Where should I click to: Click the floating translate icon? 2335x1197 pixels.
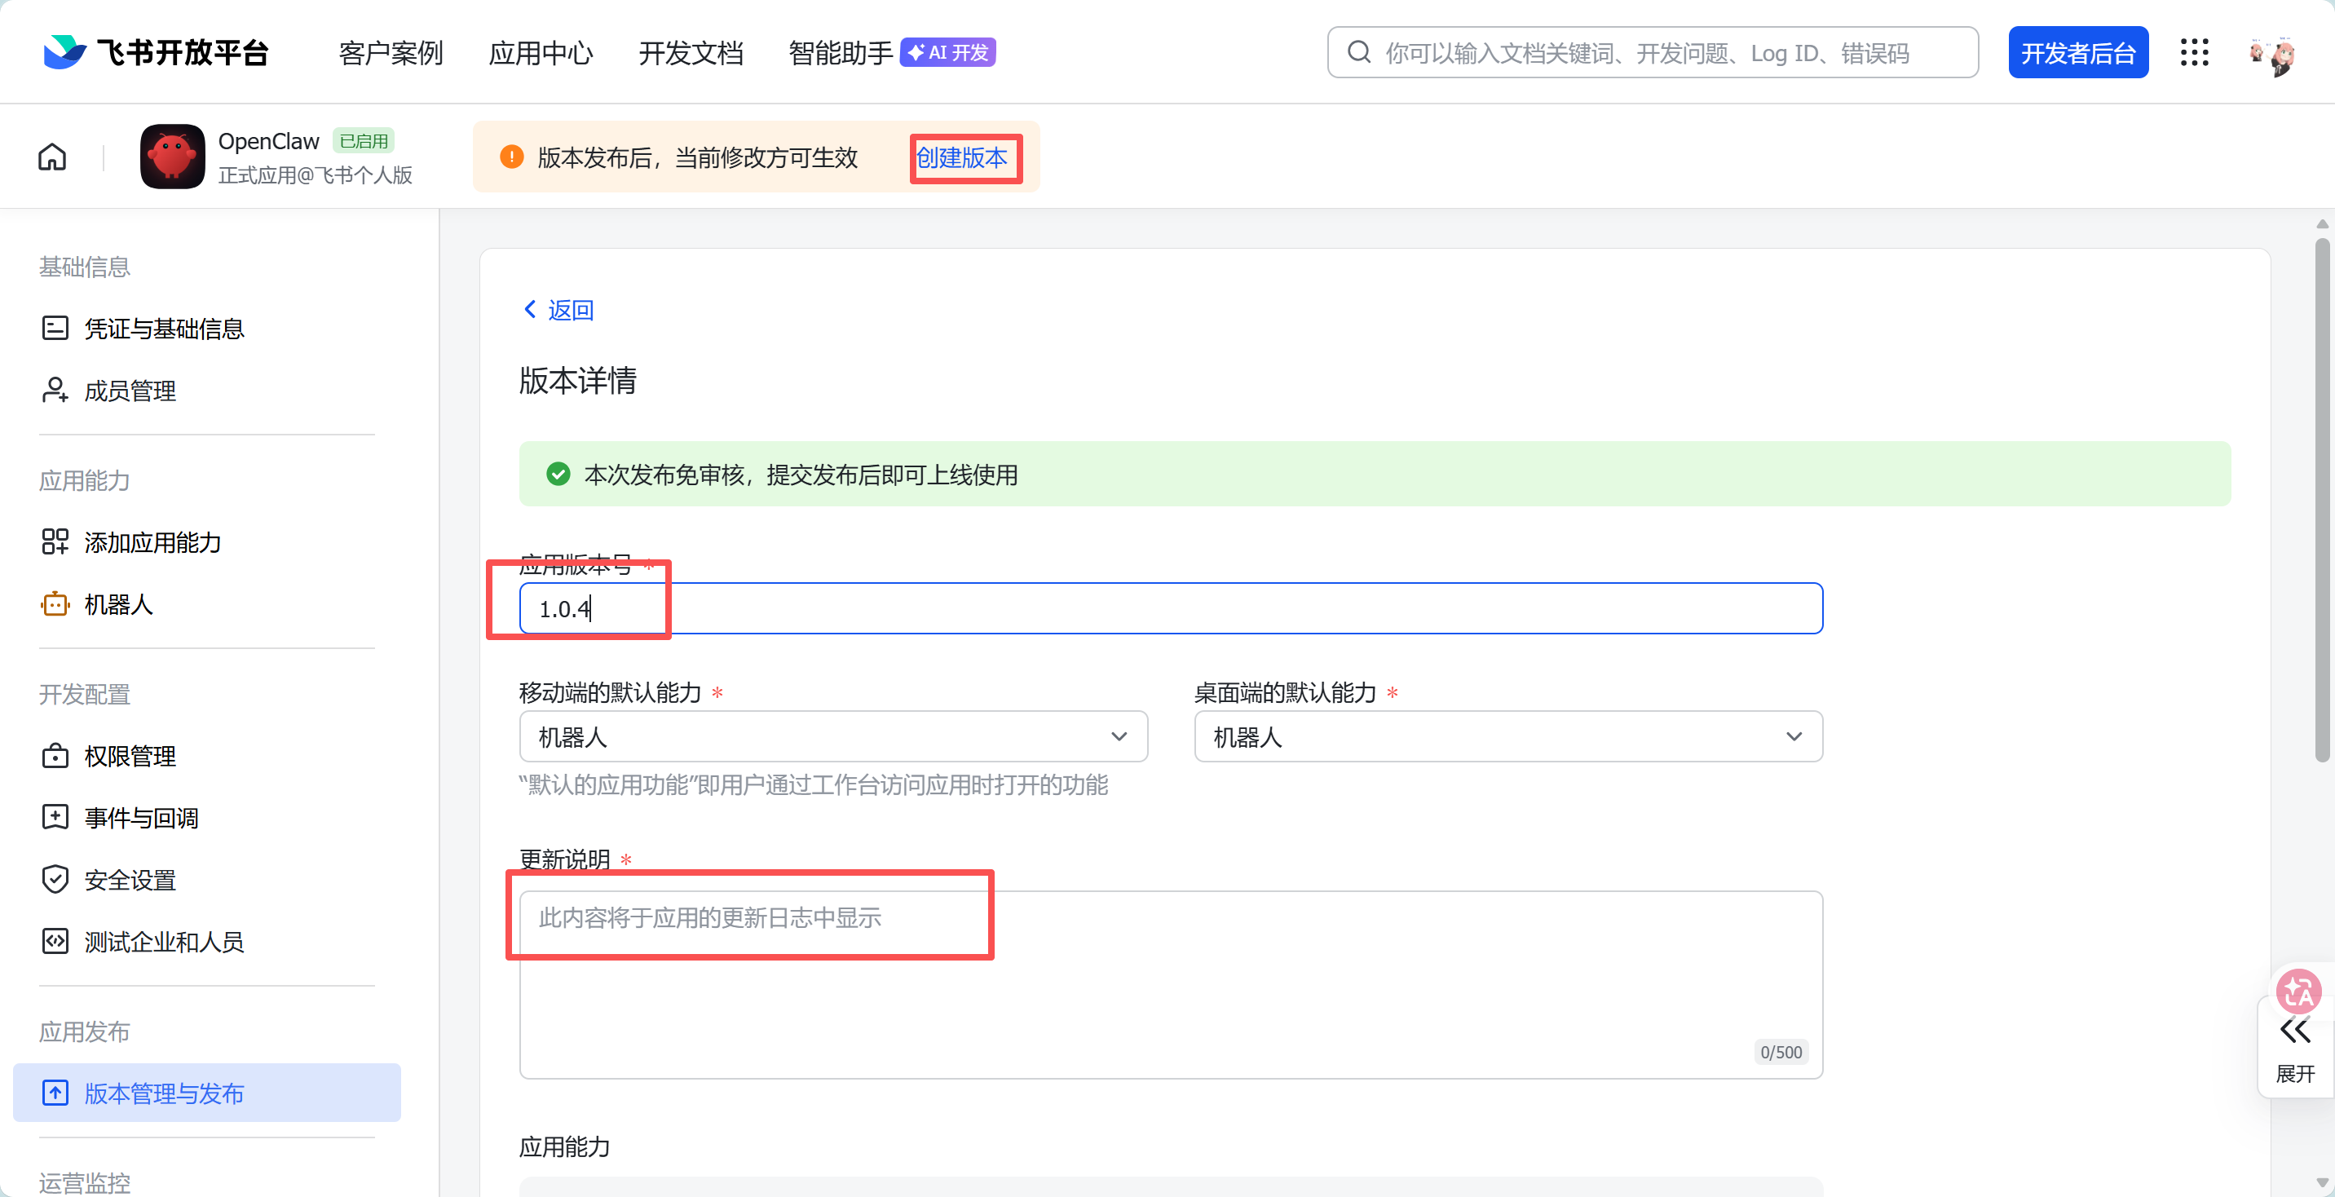2297,992
